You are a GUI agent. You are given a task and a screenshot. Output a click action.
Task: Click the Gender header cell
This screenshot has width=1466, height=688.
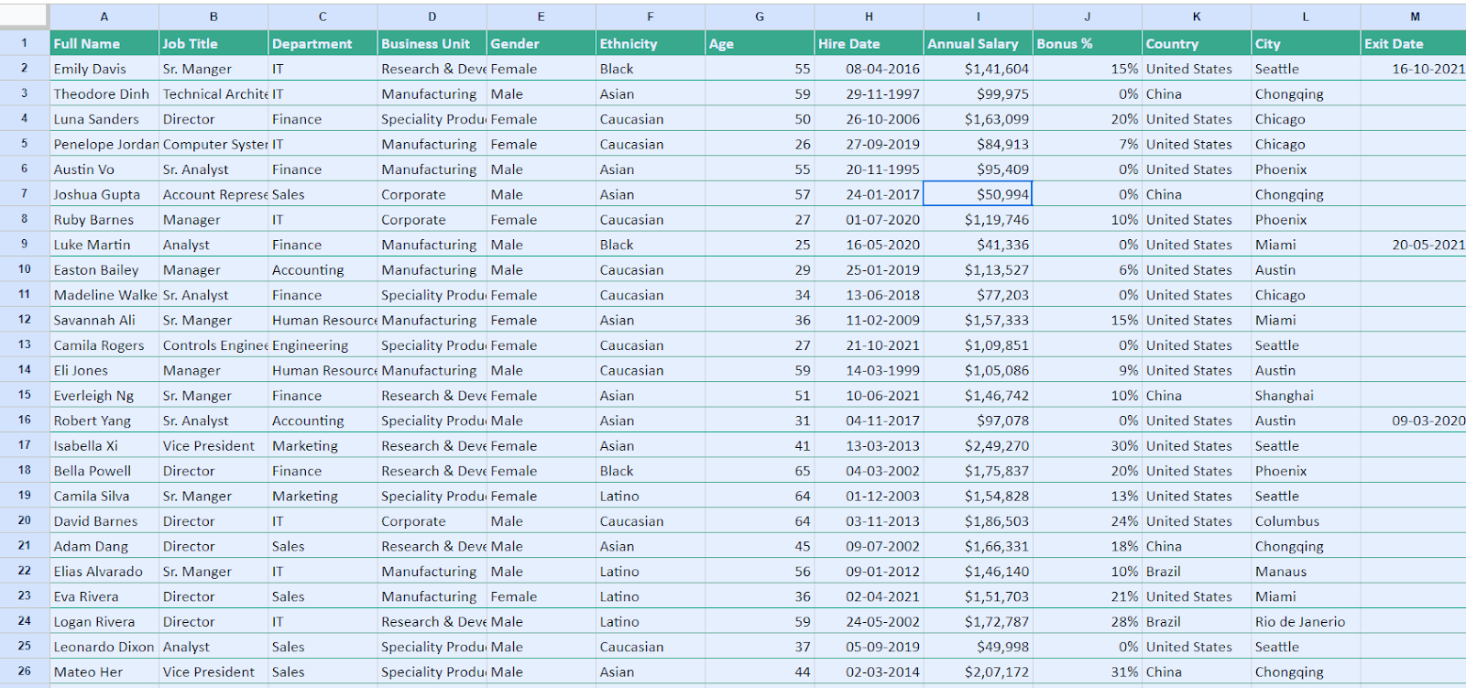click(x=541, y=43)
